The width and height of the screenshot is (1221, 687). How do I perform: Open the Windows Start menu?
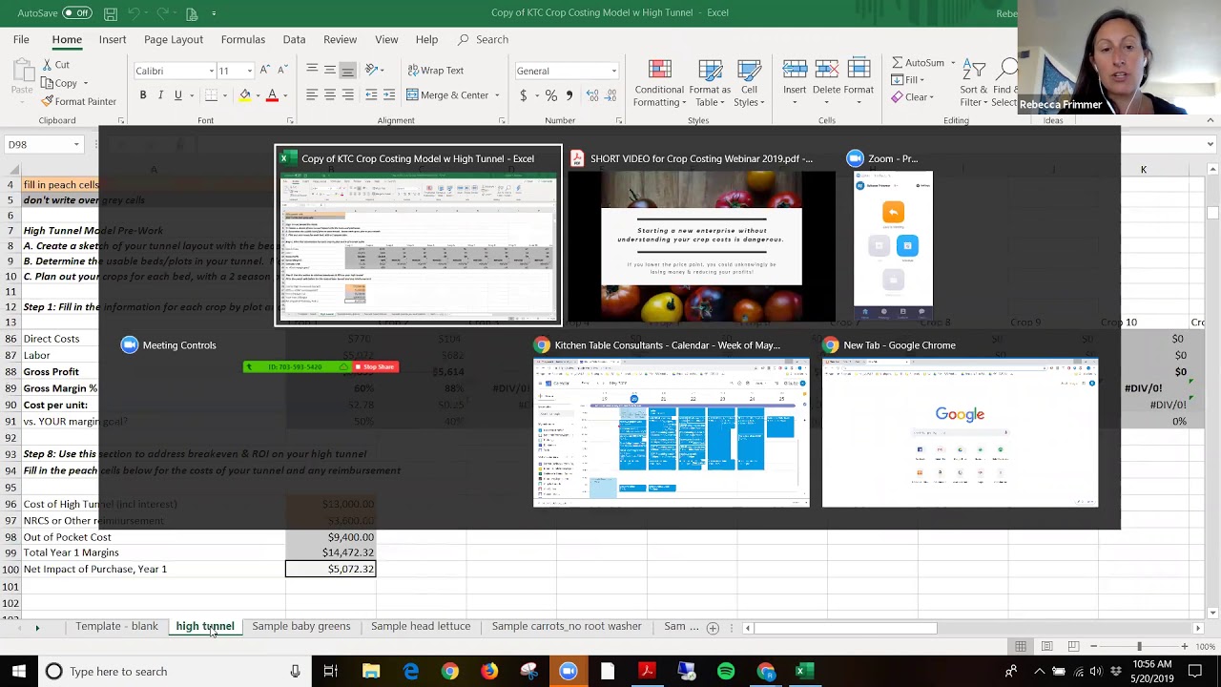[x=19, y=672]
